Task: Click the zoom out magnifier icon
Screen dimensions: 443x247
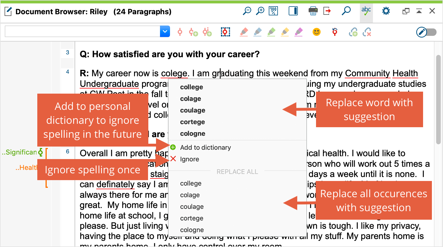Action: tap(247, 11)
